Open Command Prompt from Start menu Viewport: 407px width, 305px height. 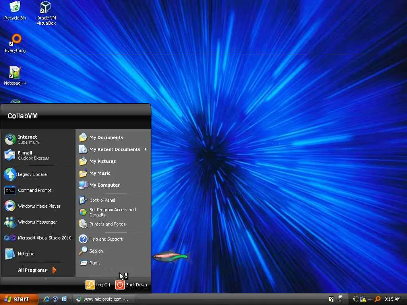pos(38,190)
